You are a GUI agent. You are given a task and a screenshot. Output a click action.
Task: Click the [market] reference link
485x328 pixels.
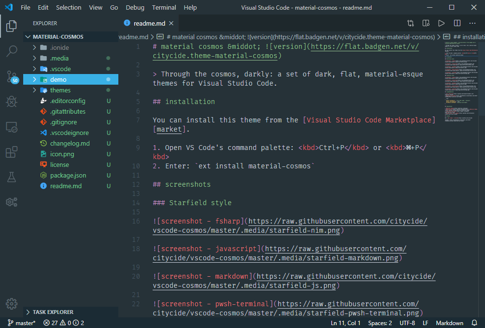[169, 129]
